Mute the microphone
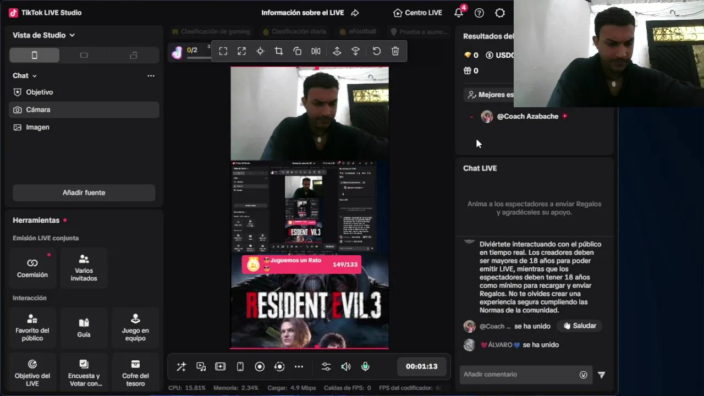The width and height of the screenshot is (704, 396). point(365,367)
